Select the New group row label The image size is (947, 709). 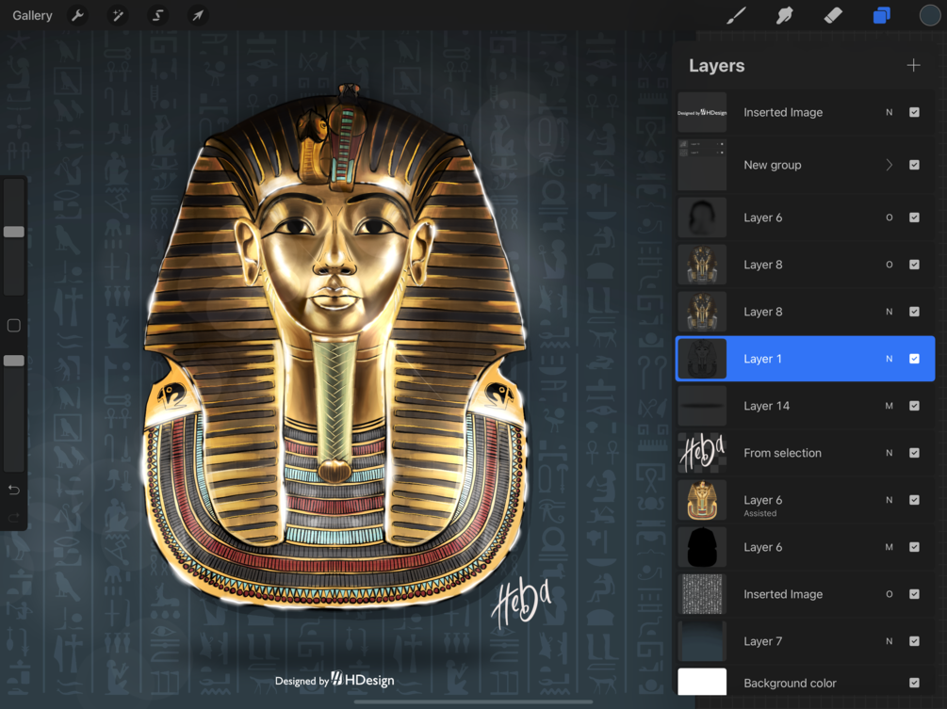773,165
